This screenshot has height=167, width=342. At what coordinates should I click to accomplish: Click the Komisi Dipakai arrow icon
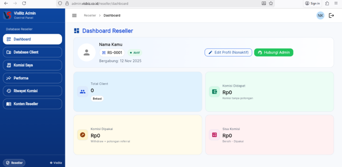point(82,135)
